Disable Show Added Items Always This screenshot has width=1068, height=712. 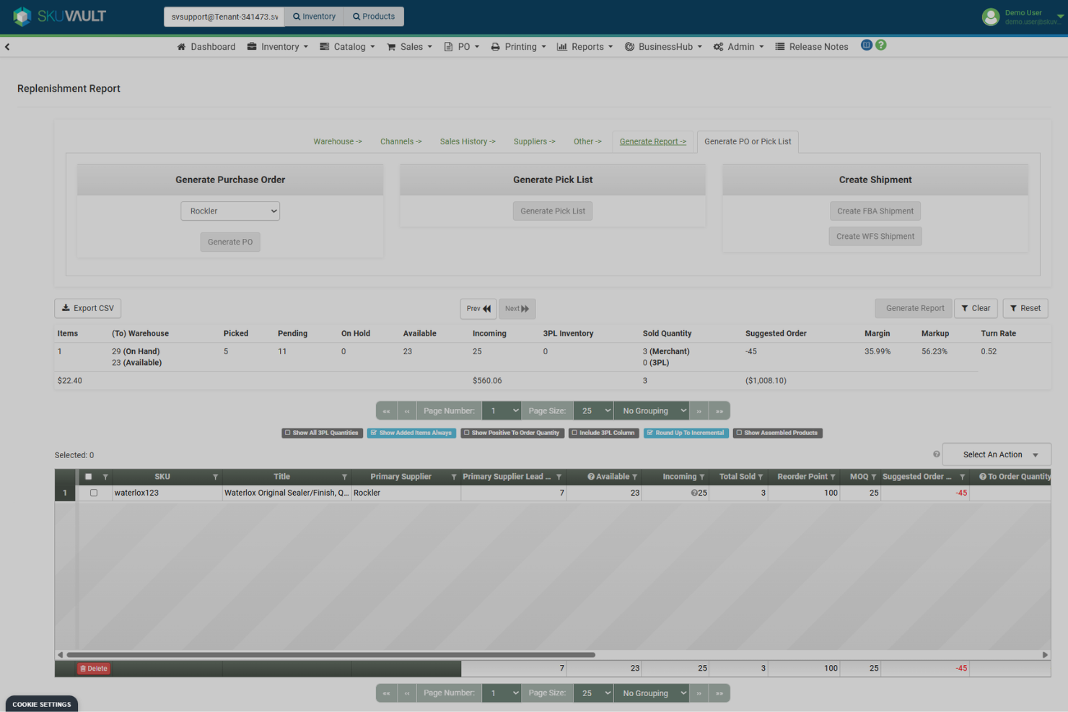411,433
